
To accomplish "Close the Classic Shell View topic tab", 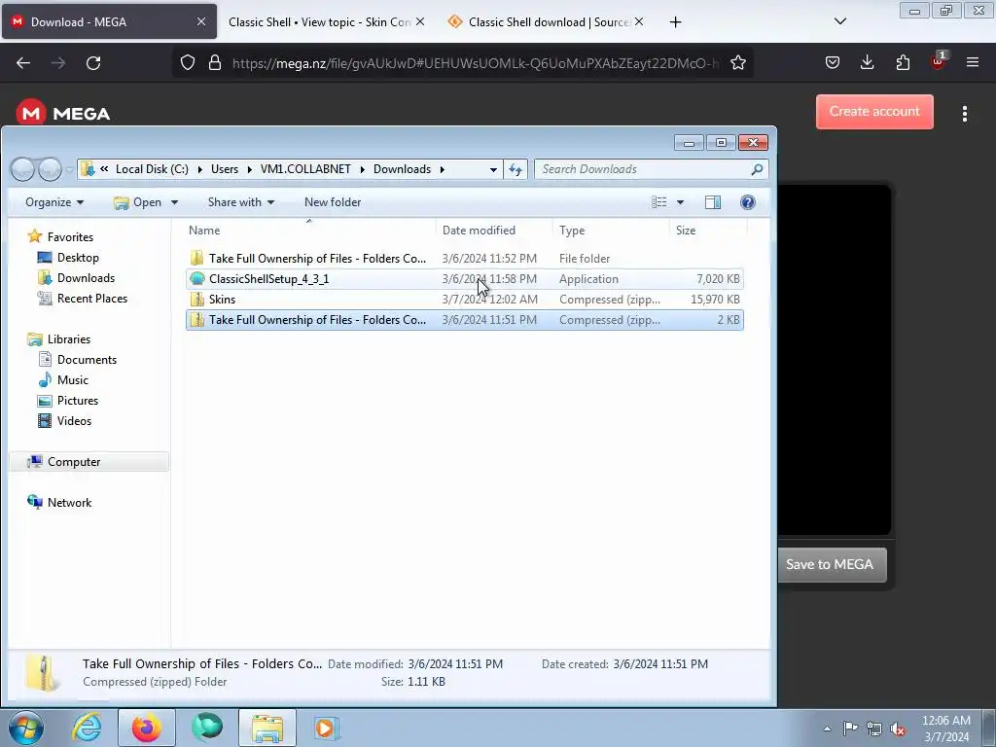I will (x=420, y=21).
